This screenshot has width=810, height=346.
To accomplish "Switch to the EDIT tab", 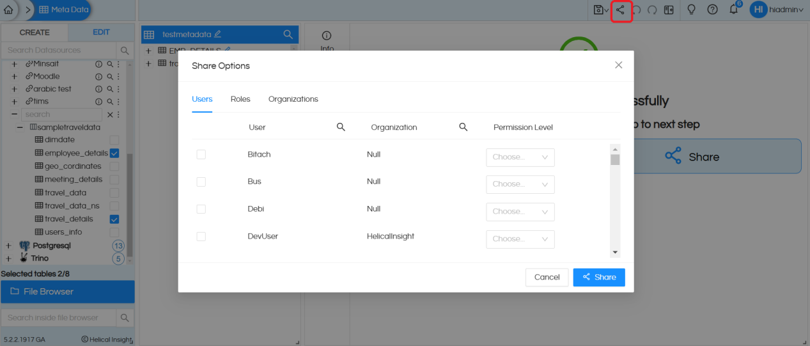I will pyautogui.click(x=102, y=32).
